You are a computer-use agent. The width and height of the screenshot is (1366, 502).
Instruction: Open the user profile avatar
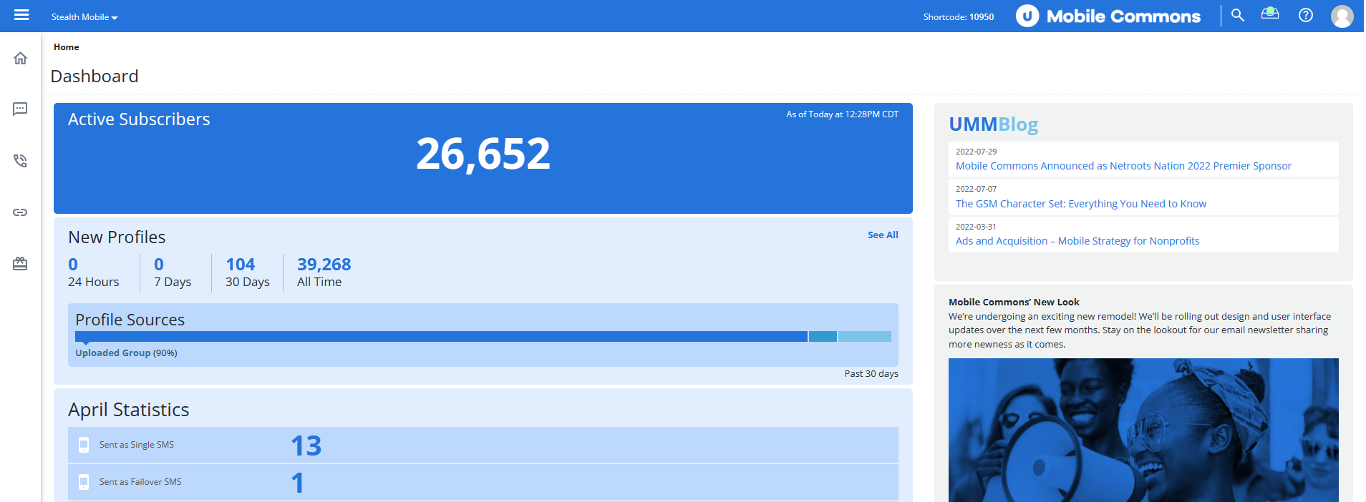[1342, 16]
